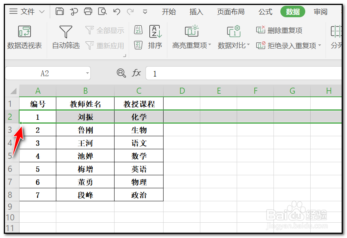
Task: Click the fx insert function icon
Action: (x=136, y=73)
